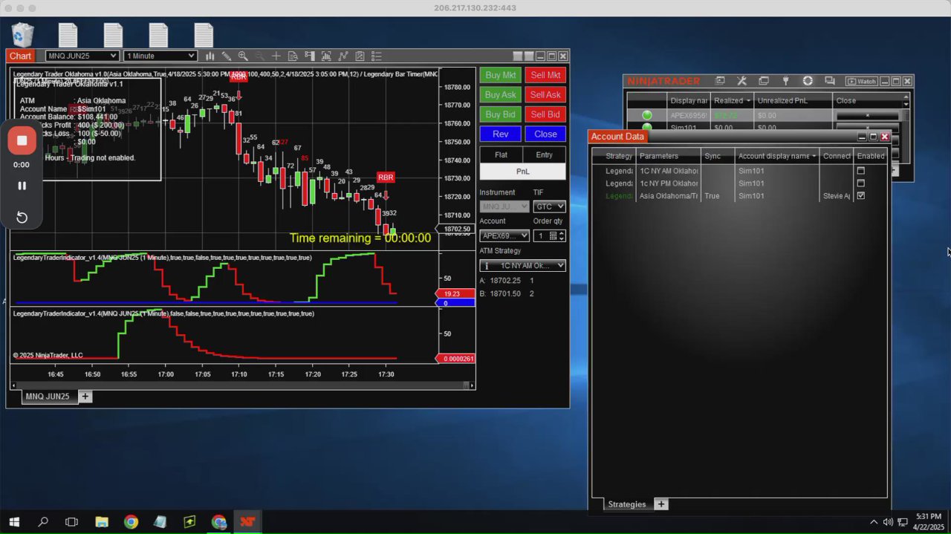Click the volume speaker tray icon
951x534 pixels.
[888, 522]
